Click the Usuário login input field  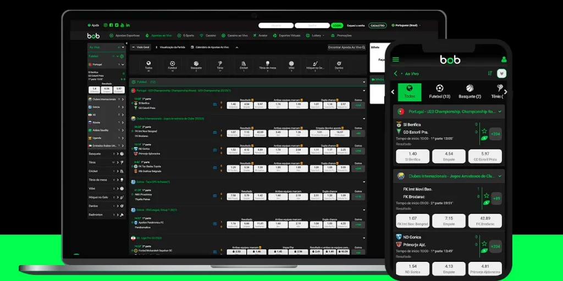click(276, 25)
